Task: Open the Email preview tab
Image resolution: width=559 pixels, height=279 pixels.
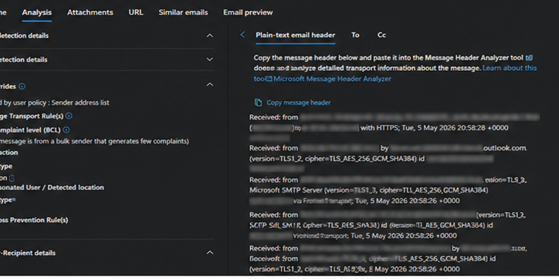Action: point(248,12)
